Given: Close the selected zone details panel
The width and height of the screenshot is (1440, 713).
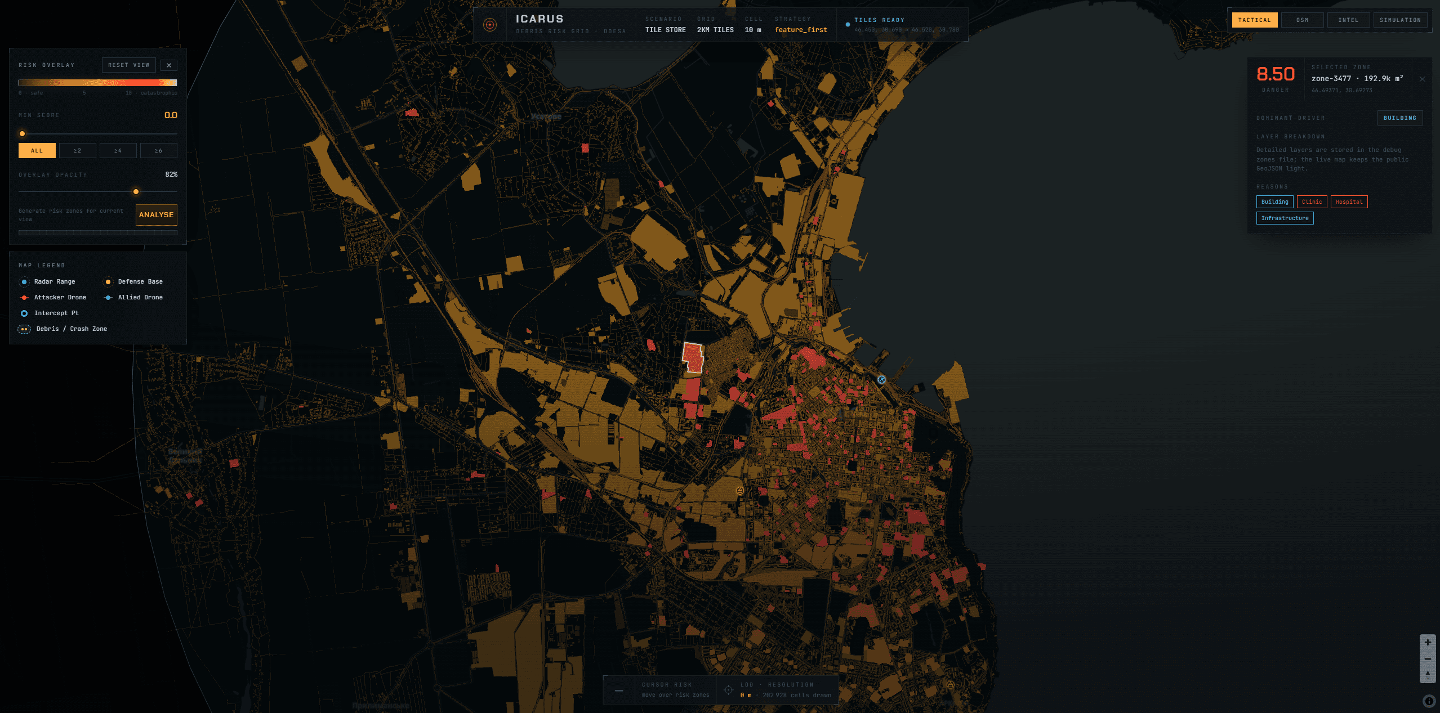Looking at the screenshot, I should pyautogui.click(x=1423, y=79).
